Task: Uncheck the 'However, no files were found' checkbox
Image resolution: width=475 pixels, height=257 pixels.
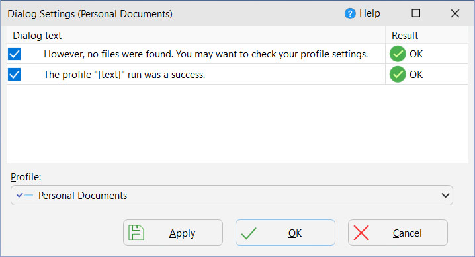Action: tap(15, 54)
